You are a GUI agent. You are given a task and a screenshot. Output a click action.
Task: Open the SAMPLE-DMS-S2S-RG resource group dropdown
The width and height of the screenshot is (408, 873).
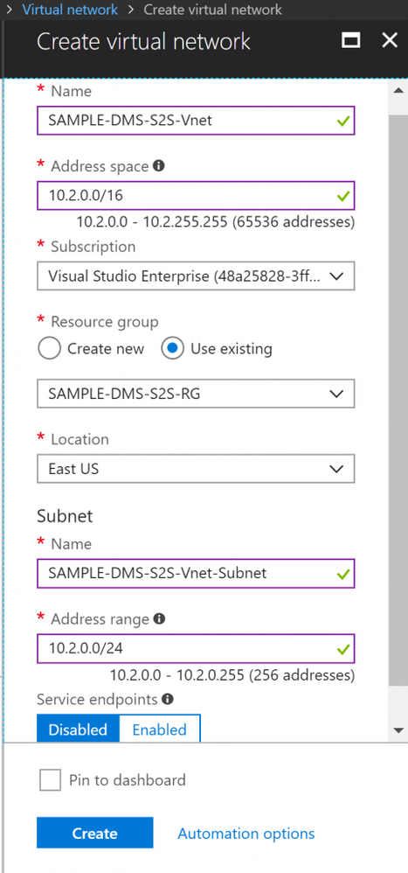pos(196,394)
